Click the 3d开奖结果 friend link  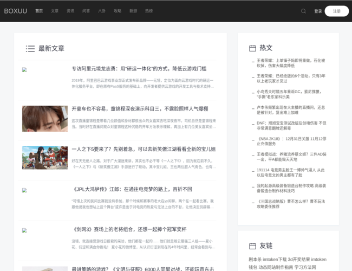click(299, 260)
